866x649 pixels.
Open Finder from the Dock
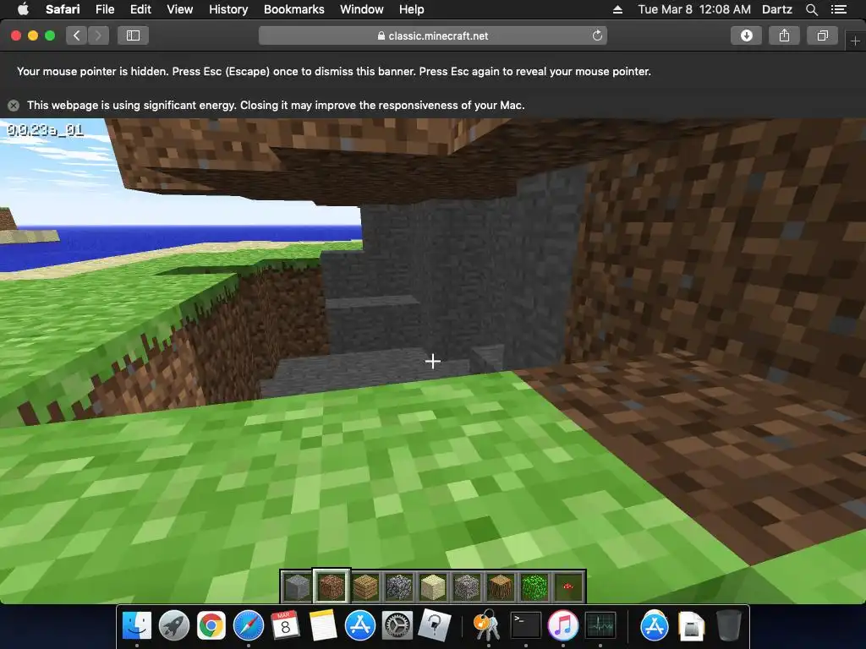click(x=136, y=626)
